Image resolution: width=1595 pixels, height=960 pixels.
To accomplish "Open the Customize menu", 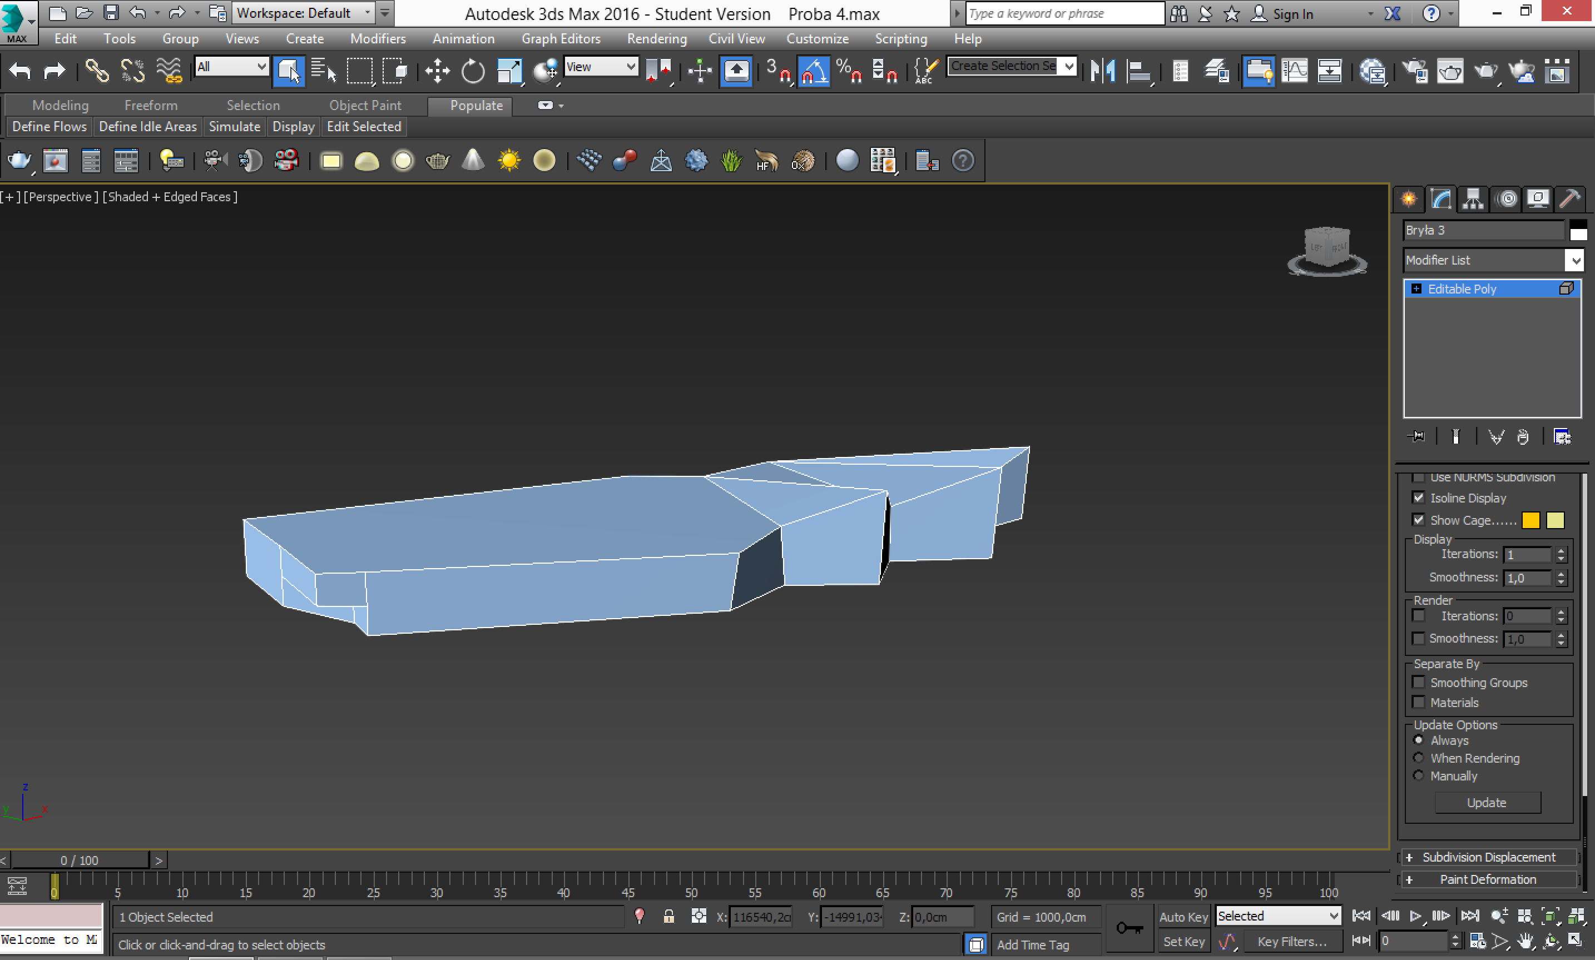I will pyautogui.click(x=817, y=39).
